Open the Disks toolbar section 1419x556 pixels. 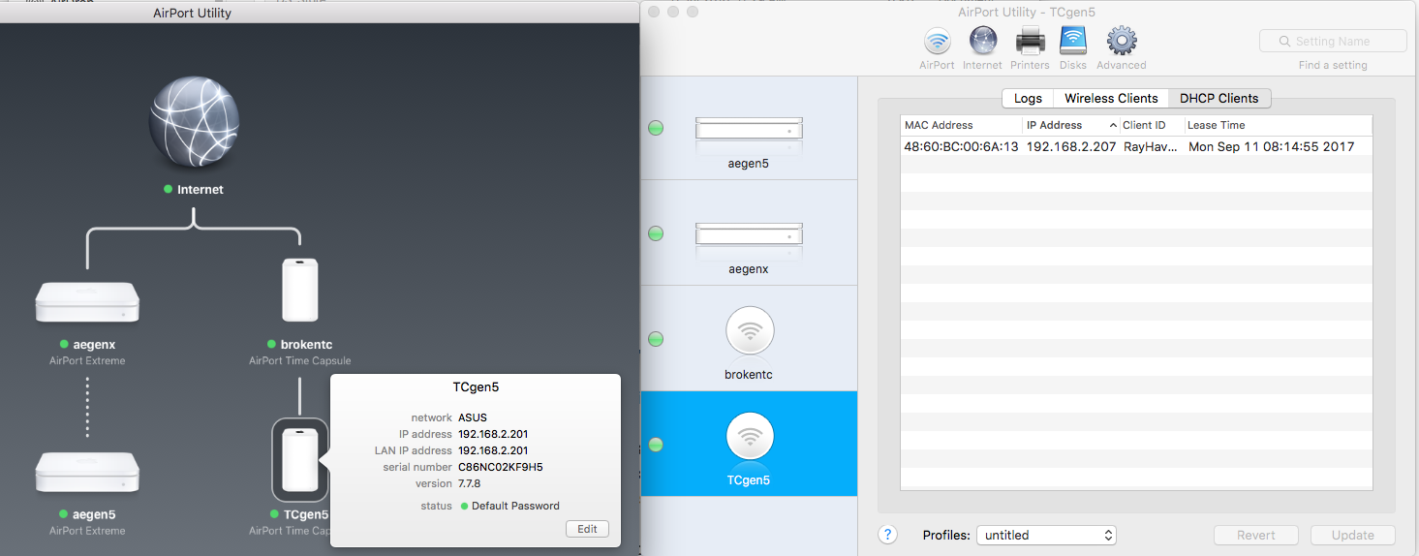1073,47
